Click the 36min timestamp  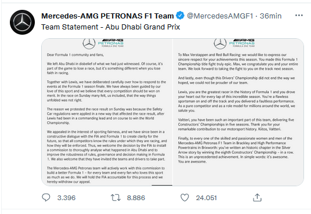tap(270, 16)
